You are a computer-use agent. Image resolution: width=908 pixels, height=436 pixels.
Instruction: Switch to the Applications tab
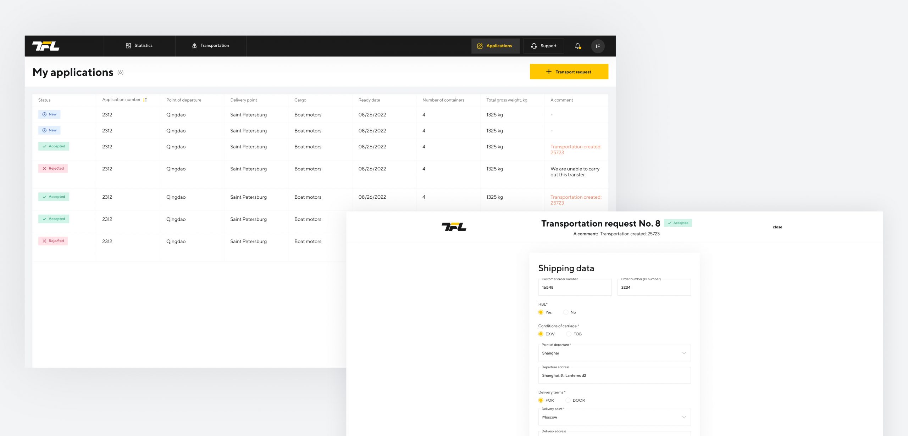[495, 46]
